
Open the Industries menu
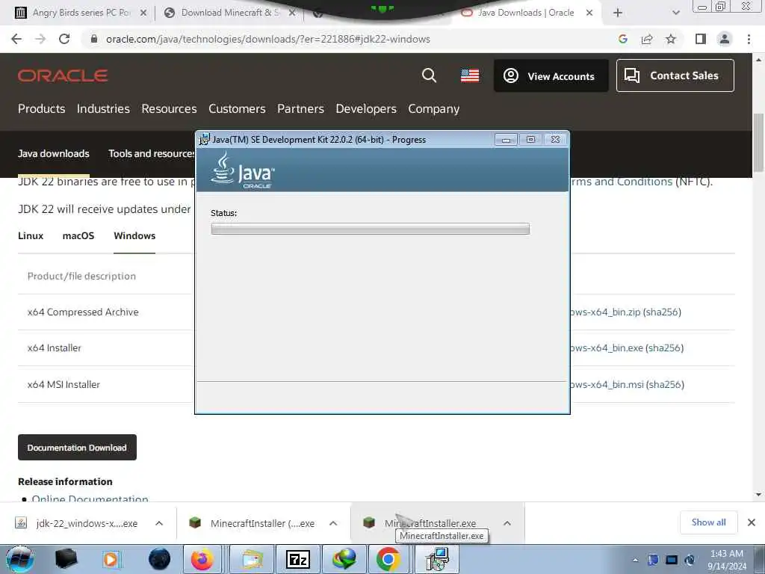(x=103, y=109)
